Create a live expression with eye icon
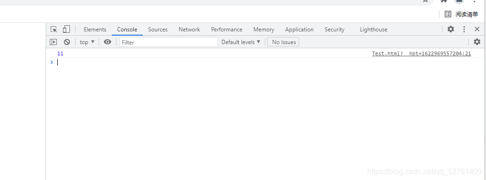The image size is (486, 180). [108, 42]
